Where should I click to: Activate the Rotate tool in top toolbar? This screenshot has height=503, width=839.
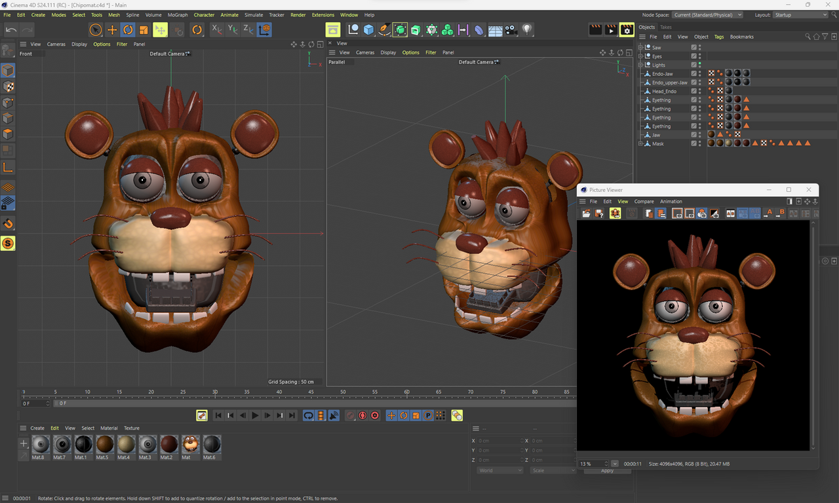coord(128,29)
